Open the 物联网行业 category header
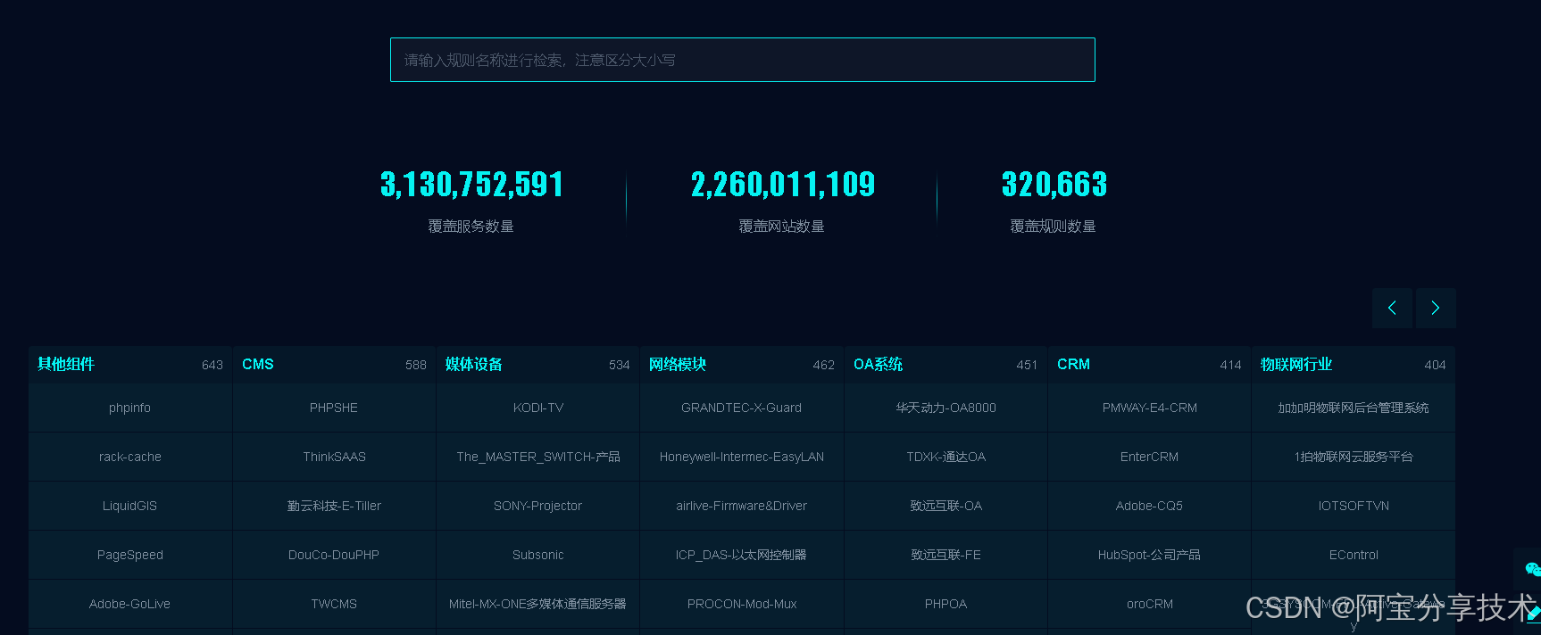 click(x=1354, y=364)
